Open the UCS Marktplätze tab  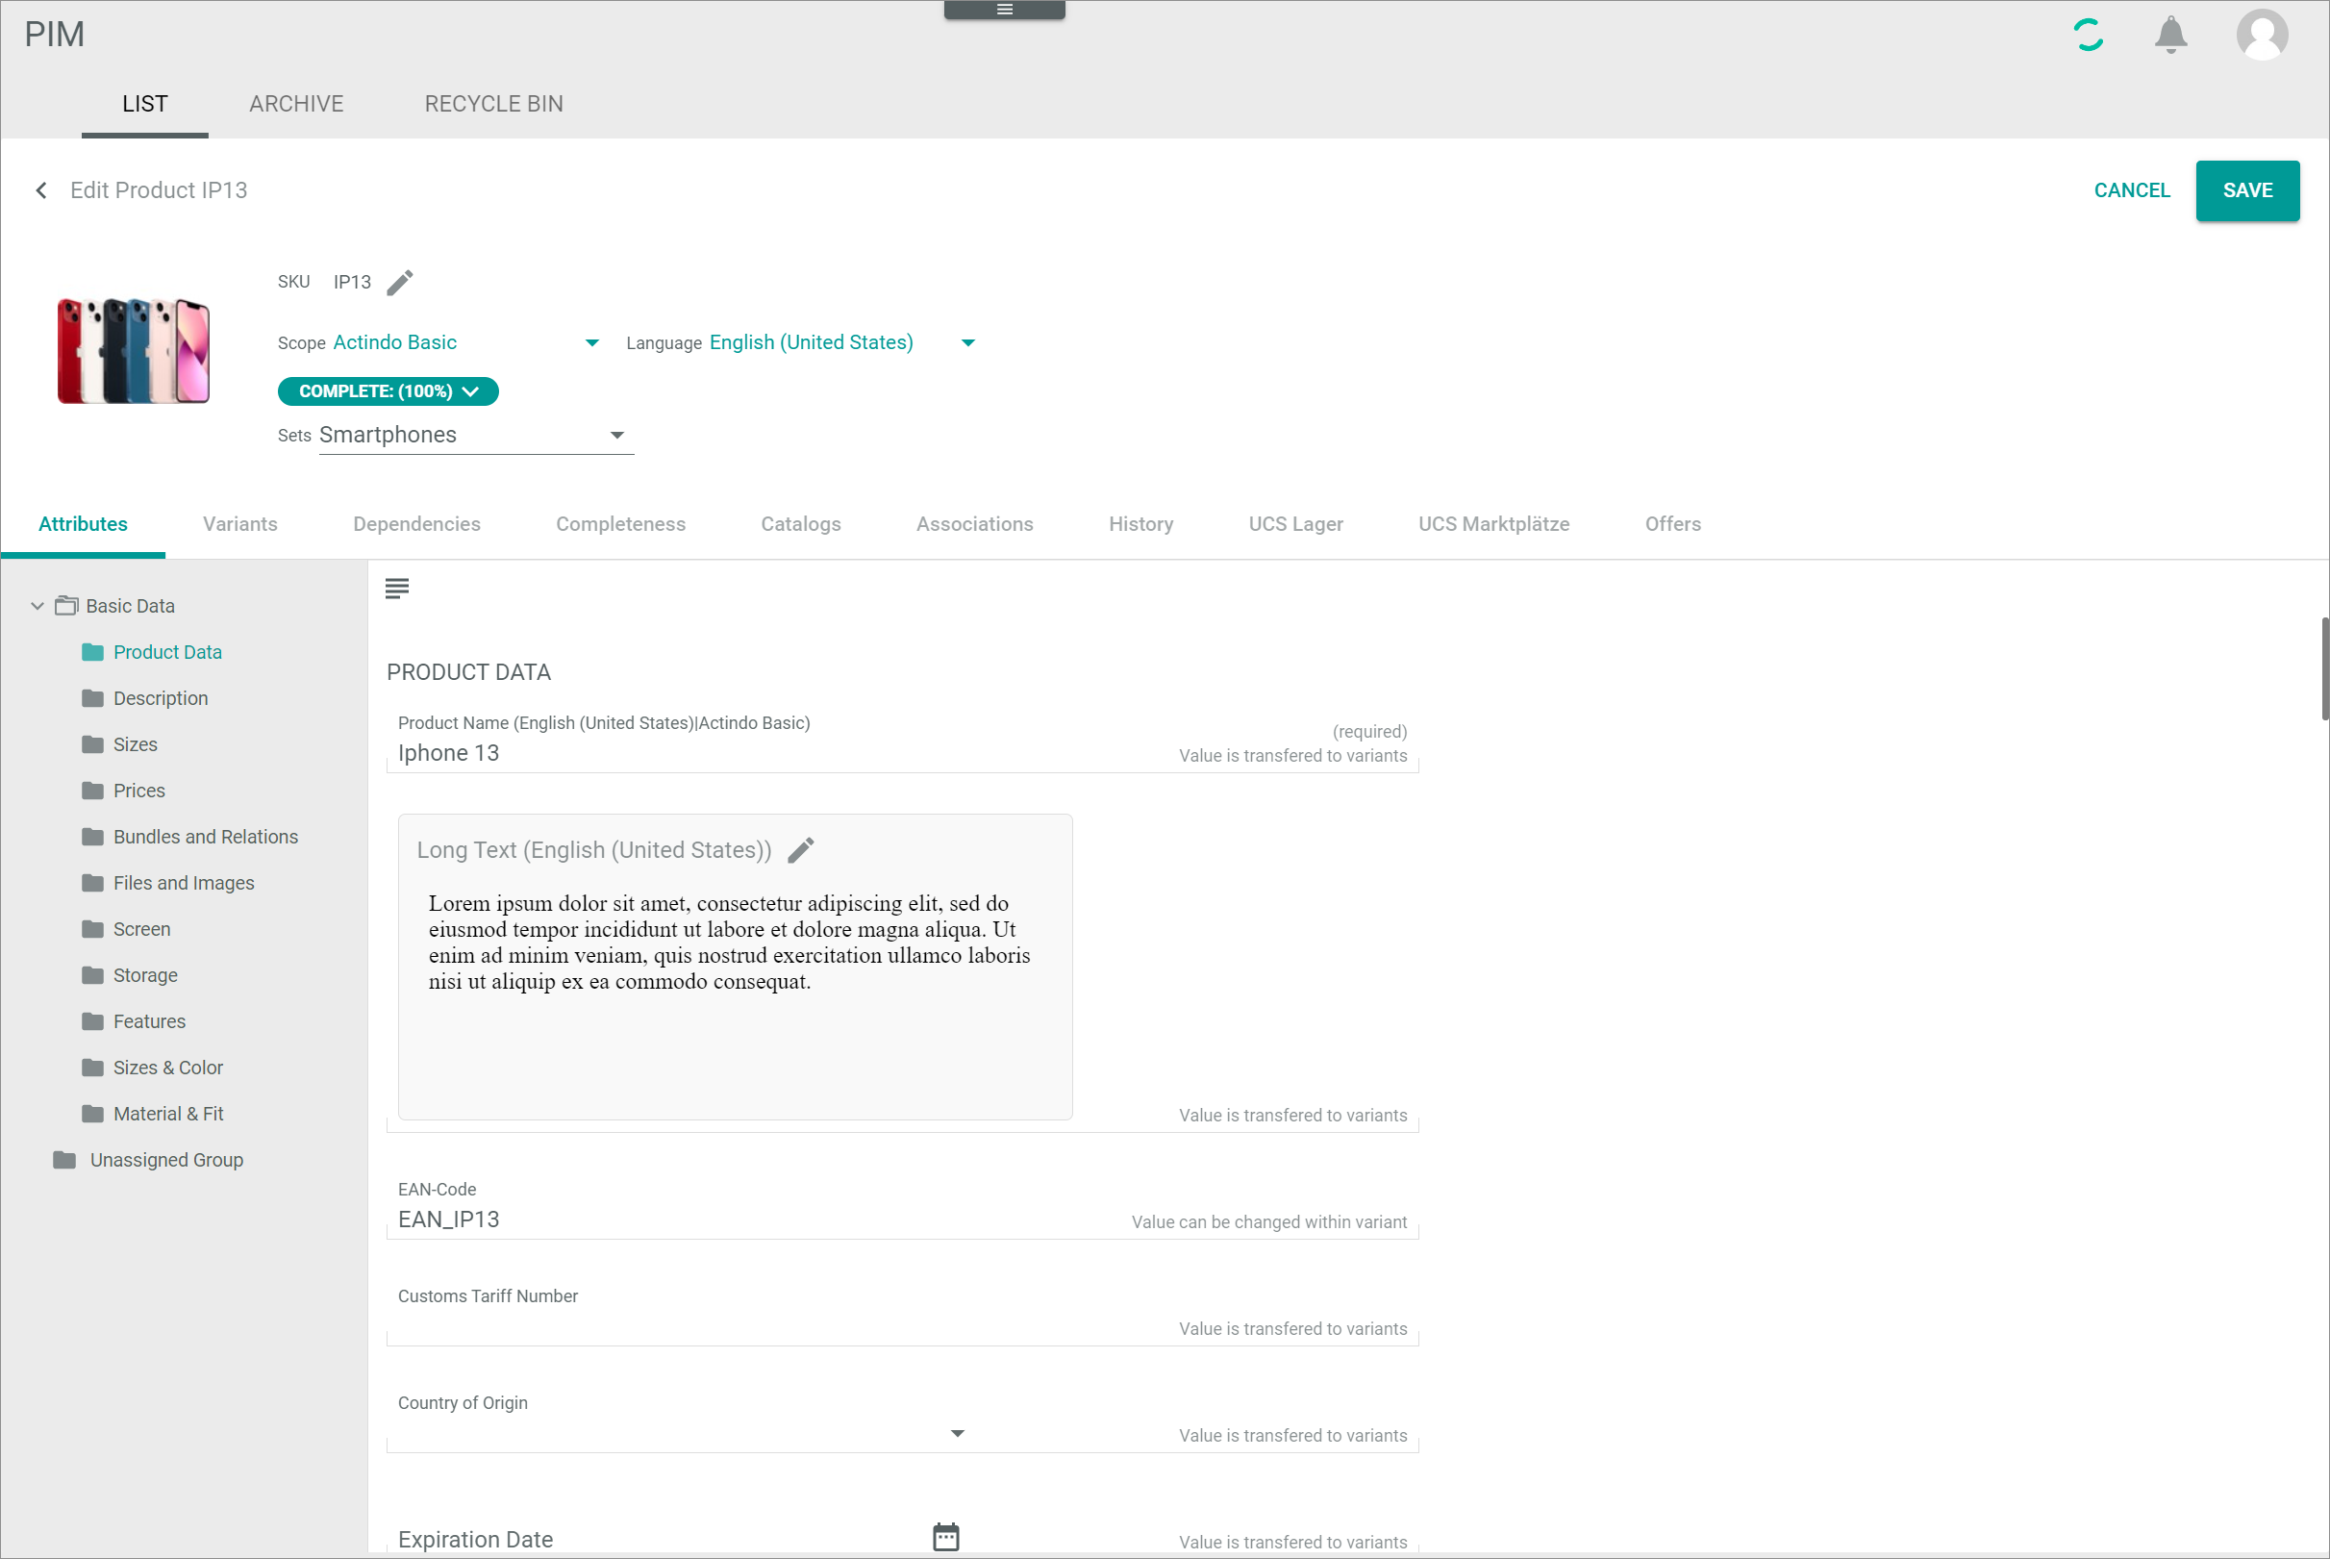point(1494,524)
